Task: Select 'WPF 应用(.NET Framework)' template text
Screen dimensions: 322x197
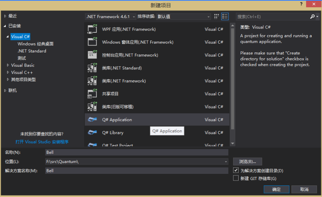Action: click(129, 29)
